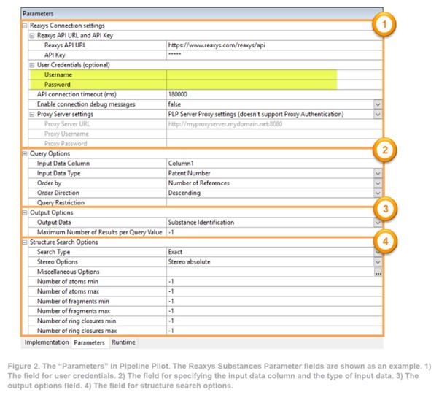Open the Search Type dropdown
The width and height of the screenshot is (439, 395).
[x=378, y=252]
